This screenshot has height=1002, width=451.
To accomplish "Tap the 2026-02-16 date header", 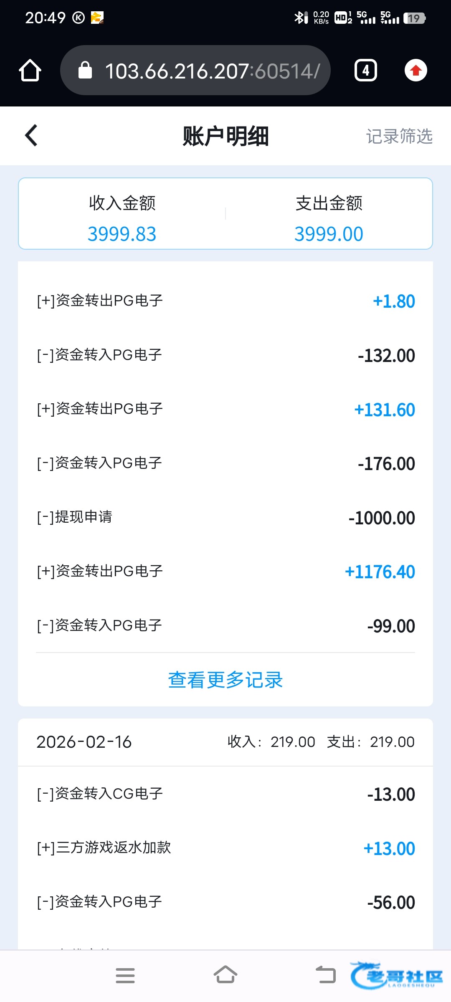I will point(84,742).
